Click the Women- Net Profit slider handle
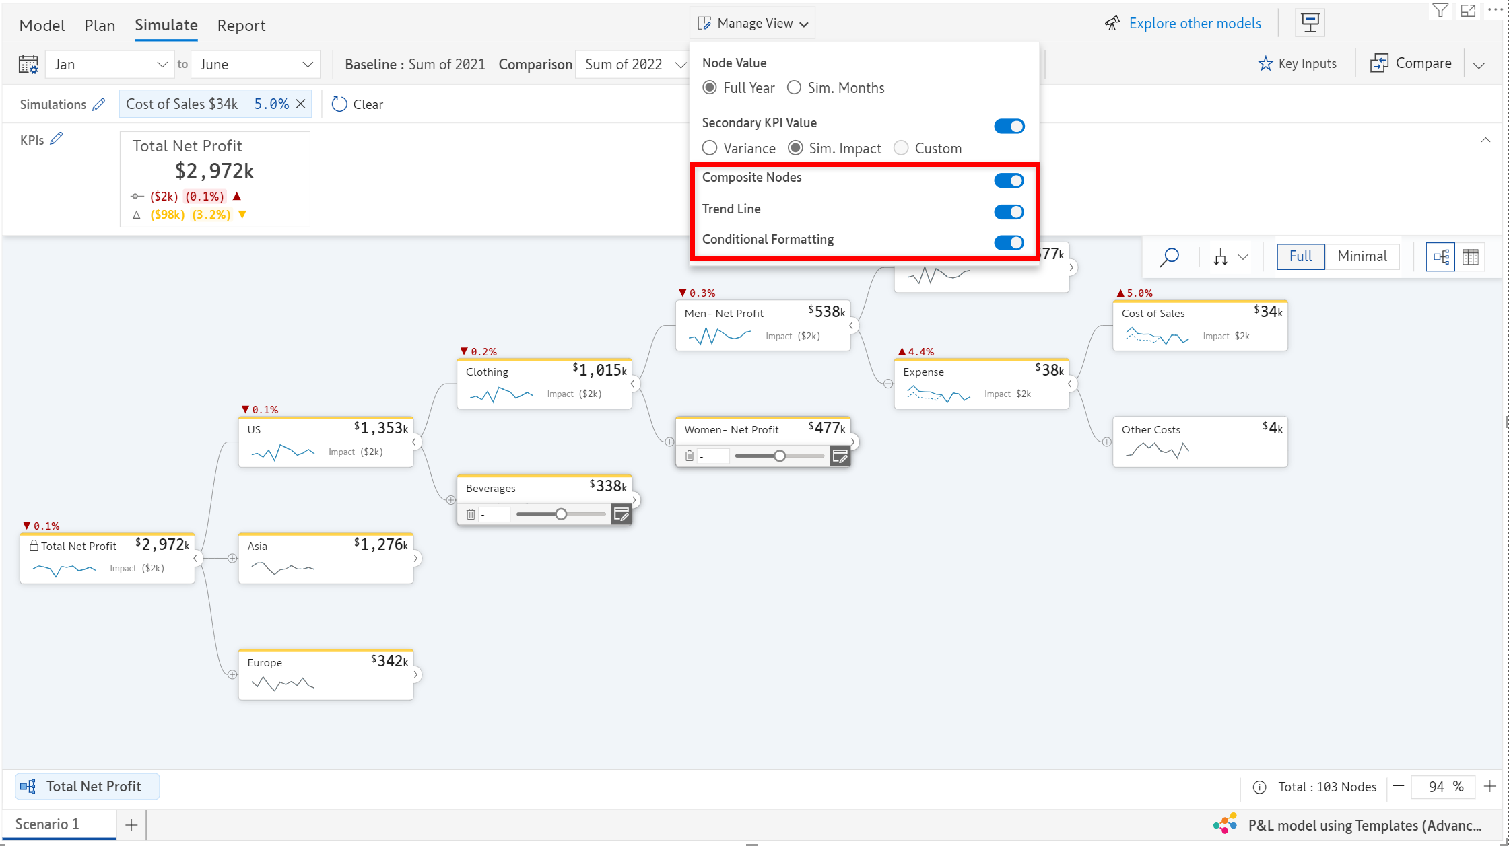The height and width of the screenshot is (846, 1509). 779,456
